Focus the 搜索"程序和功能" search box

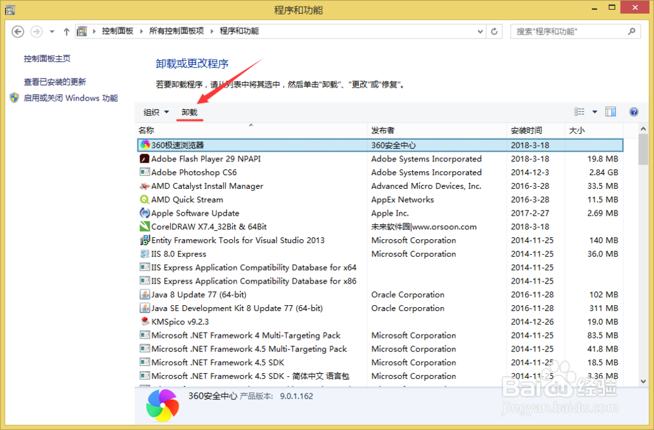[575, 31]
